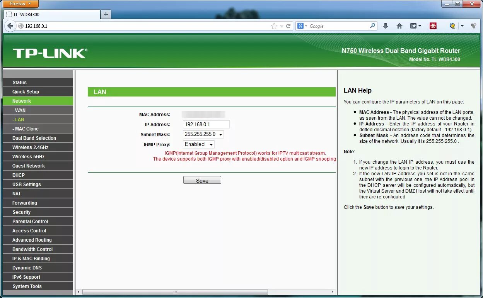Click the TP-LINK logo
Viewport: 483px width, 298px height.
click(50, 53)
